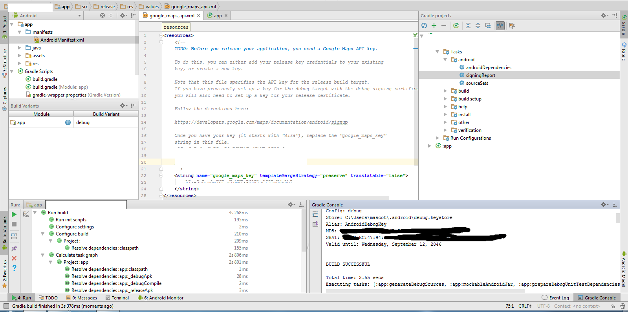Viewport: 628px width, 312px height.
Task: Open the Run panel gear menu
Action: tap(291, 204)
